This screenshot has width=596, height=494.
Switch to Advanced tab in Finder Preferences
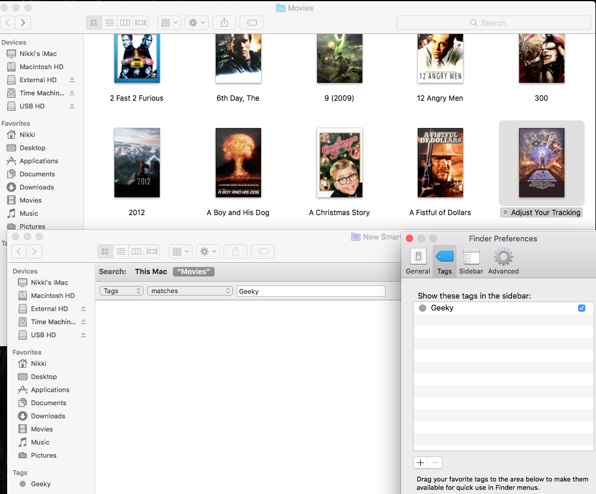[503, 262]
